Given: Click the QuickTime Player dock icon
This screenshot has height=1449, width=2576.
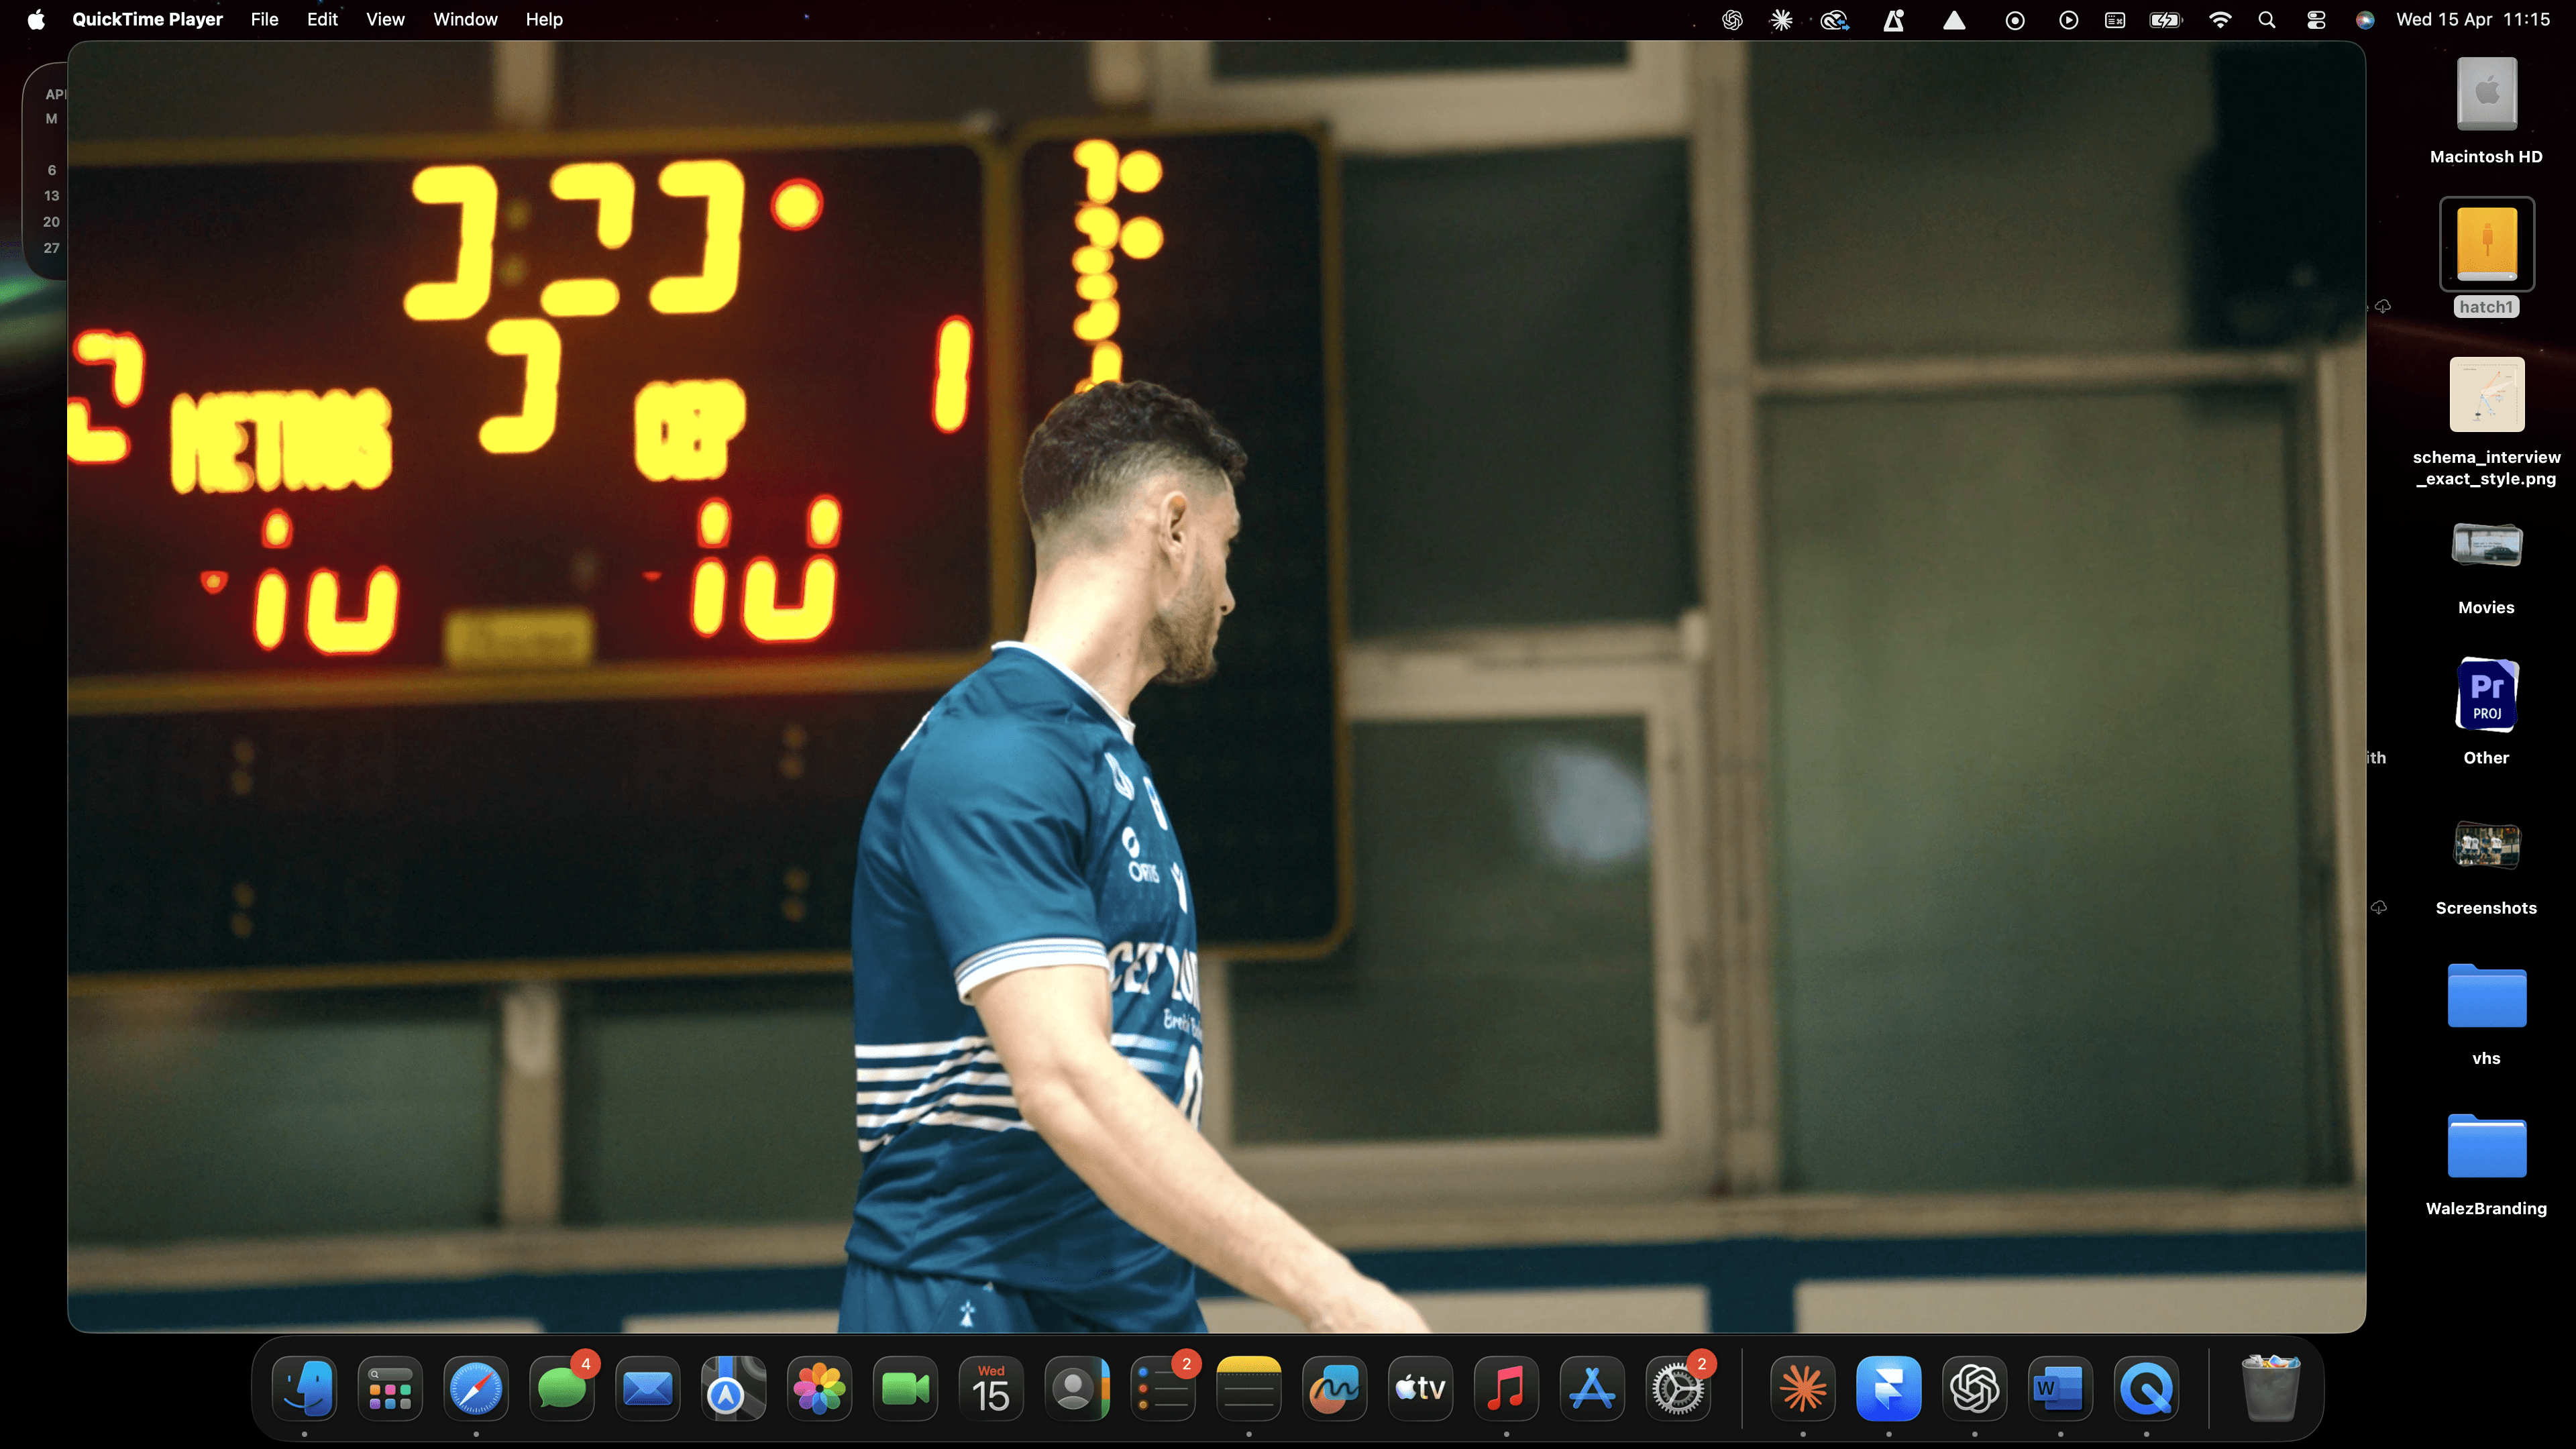Looking at the screenshot, I should [x=2146, y=1388].
